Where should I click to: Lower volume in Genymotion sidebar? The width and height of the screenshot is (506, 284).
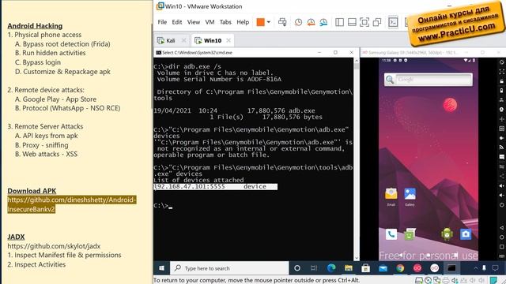click(501, 195)
